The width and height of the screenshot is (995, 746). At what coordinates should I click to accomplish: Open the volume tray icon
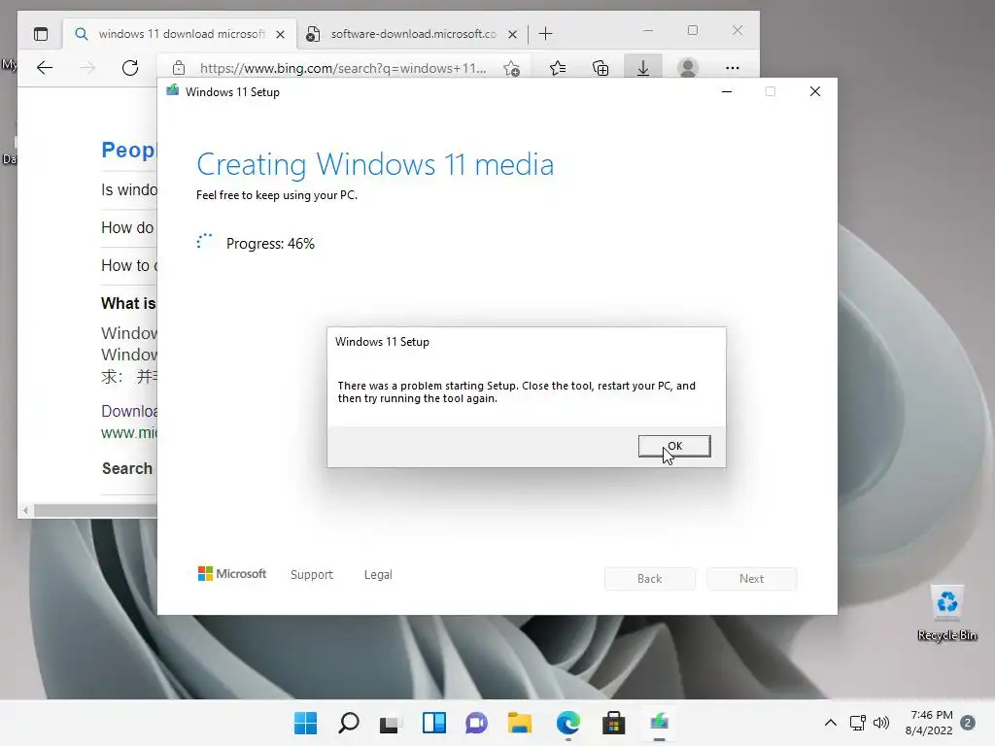[880, 723]
